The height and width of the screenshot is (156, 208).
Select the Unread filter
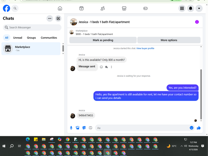click(17, 38)
